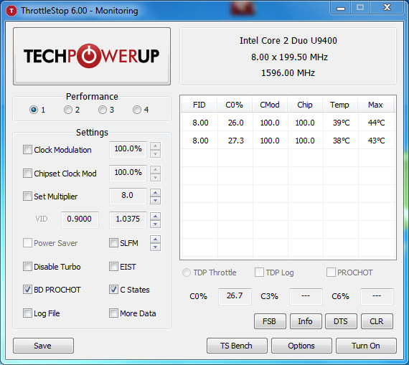Click the C0% column header in table

pyautogui.click(x=235, y=105)
